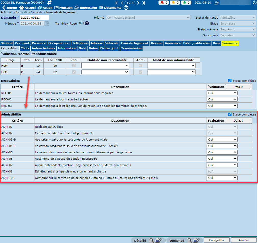Image resolution: width=258 pixels, height=243 pixels.
Task: Click the Demande number input field
Action: pyautogui.click(x=34, y=18)
